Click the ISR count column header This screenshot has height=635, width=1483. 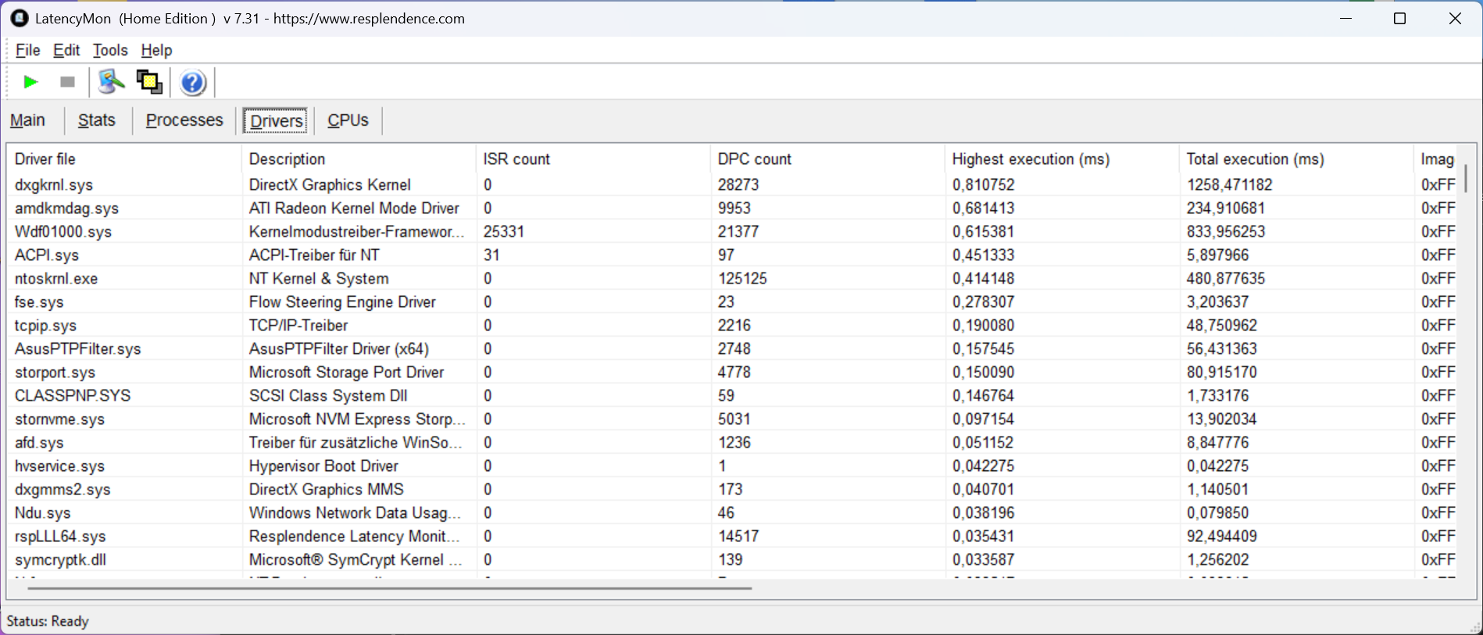[x=516, y=159]
